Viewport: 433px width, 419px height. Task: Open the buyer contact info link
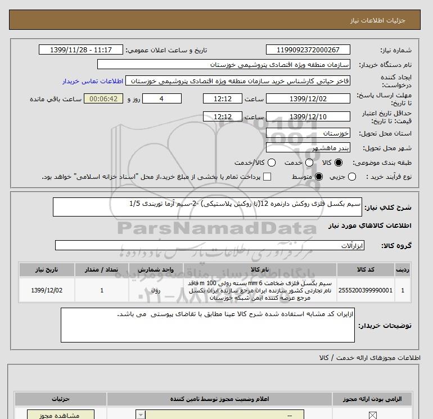[x=93, y=81]
